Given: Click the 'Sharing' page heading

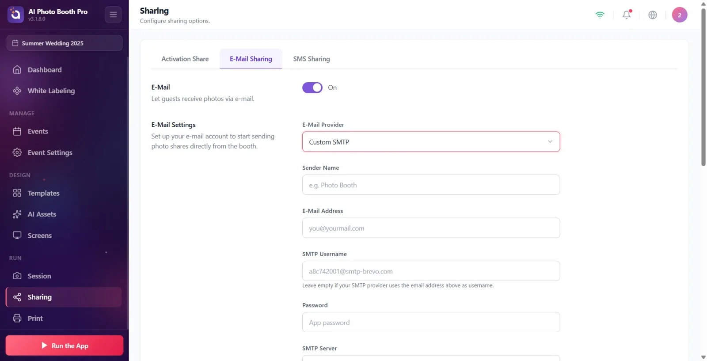Looking at the screenshot, I should (x=154, y=11).
